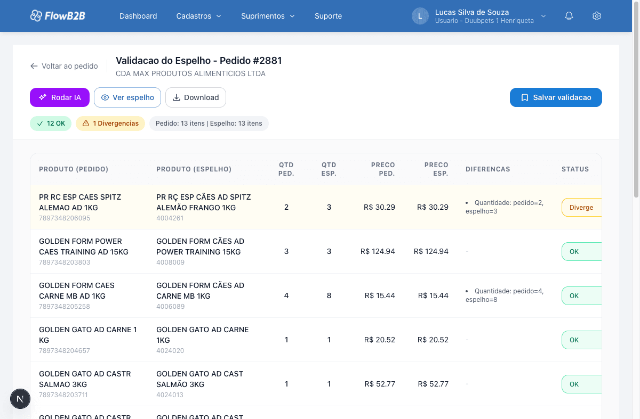Click CDA MAX PRODUTOS ALIMENTICIOS LTDA subtitle
Image resolution: width=640 pixels, height=419 pixels.
tap(190, 74)
